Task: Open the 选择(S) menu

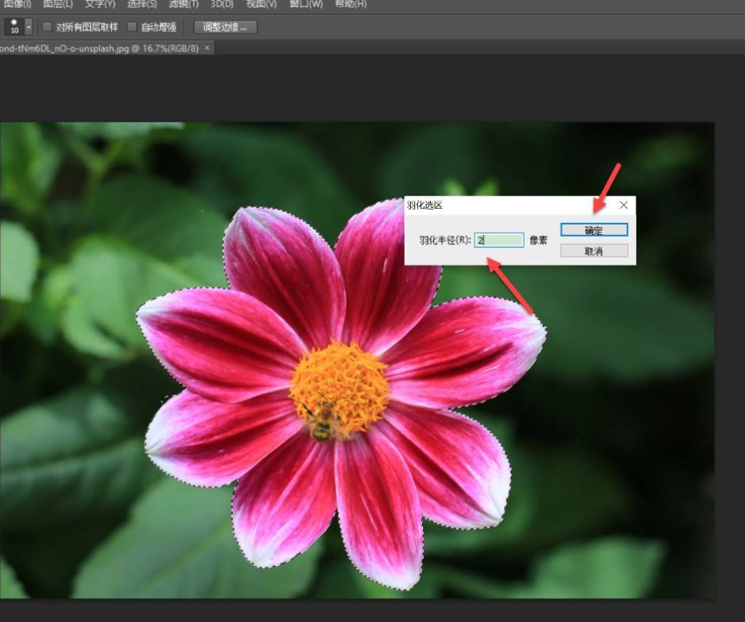Action: 142,4
